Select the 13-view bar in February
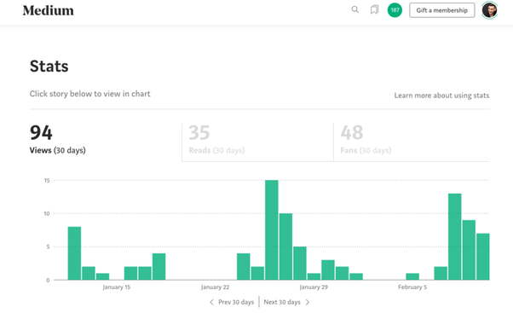The height and width of the screenshot is (313, 513). click(455, 237)
